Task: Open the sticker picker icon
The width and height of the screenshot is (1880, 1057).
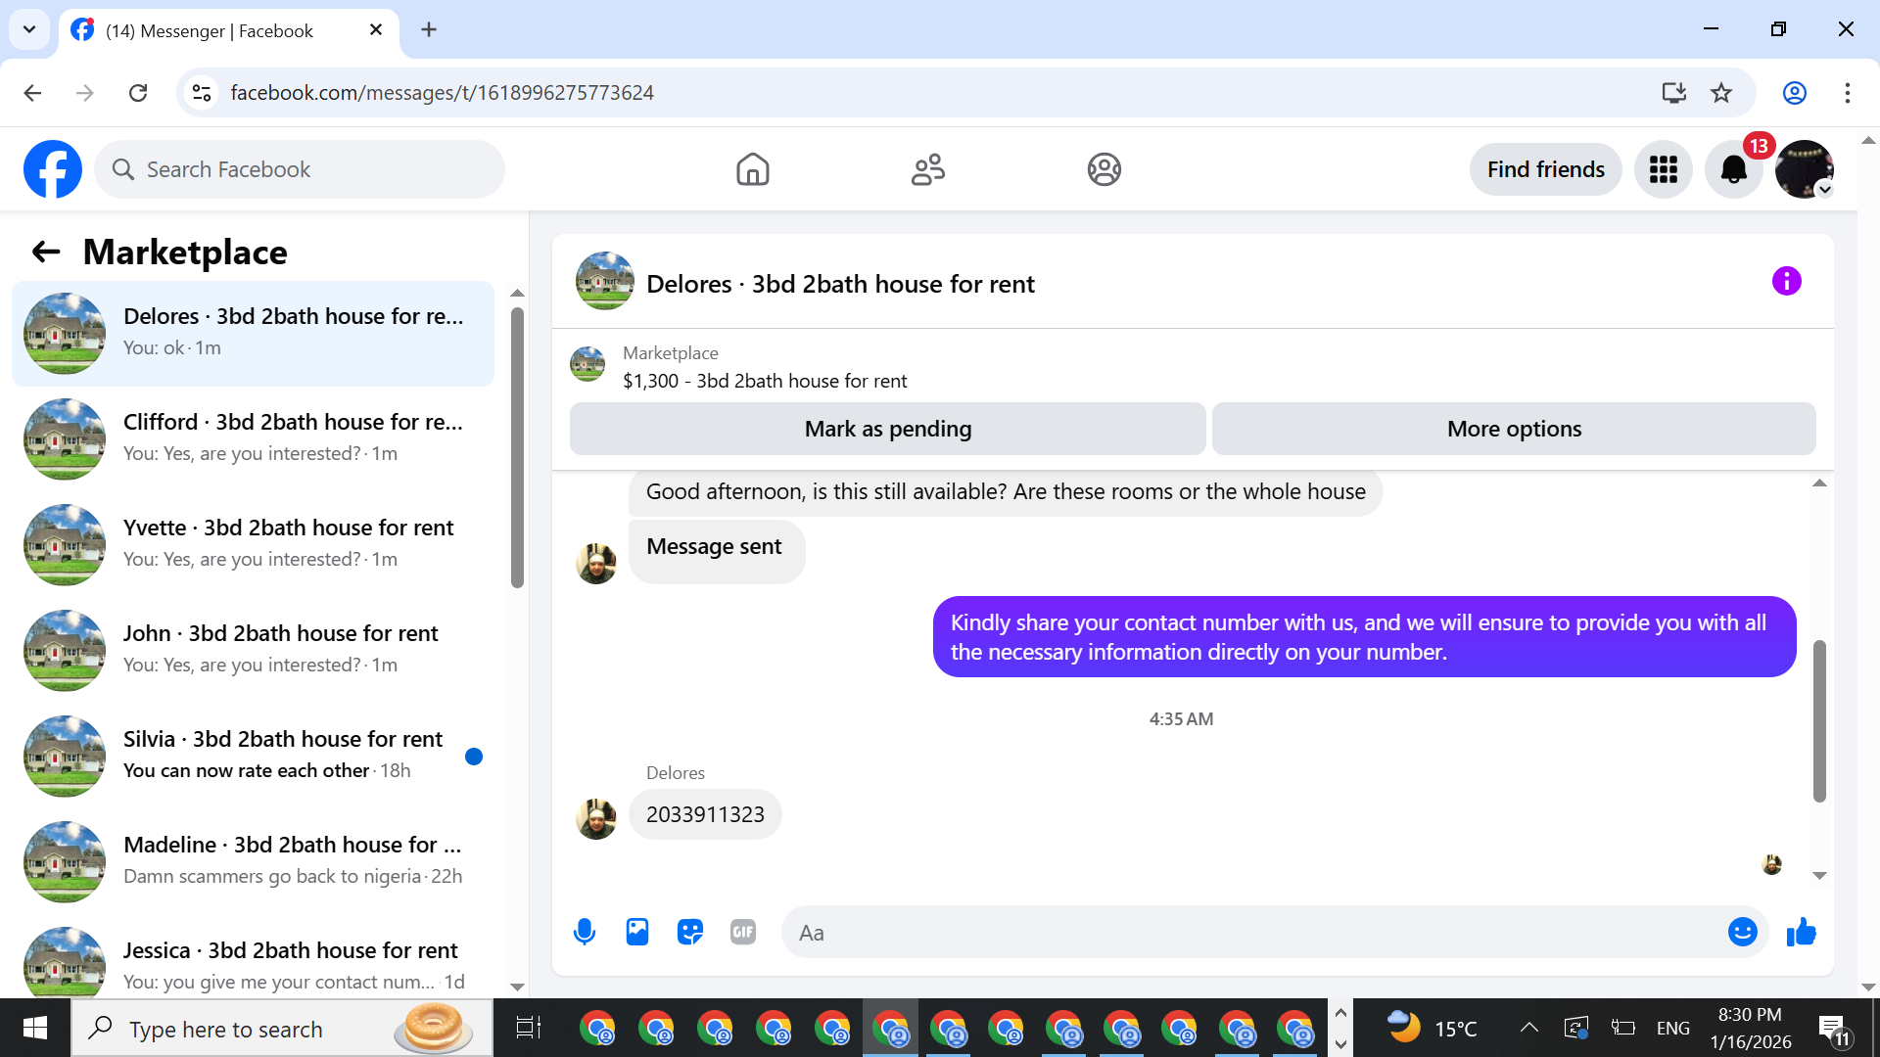Action: pyautogui.click(x=690, y=932)
